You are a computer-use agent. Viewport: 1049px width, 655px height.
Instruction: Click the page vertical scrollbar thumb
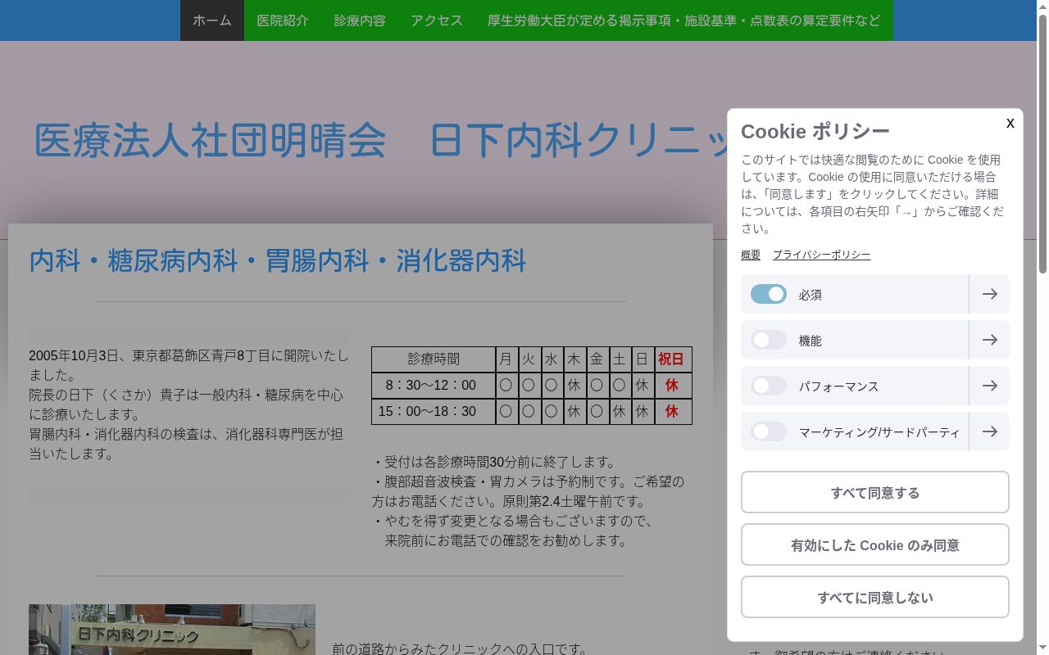1042,143
